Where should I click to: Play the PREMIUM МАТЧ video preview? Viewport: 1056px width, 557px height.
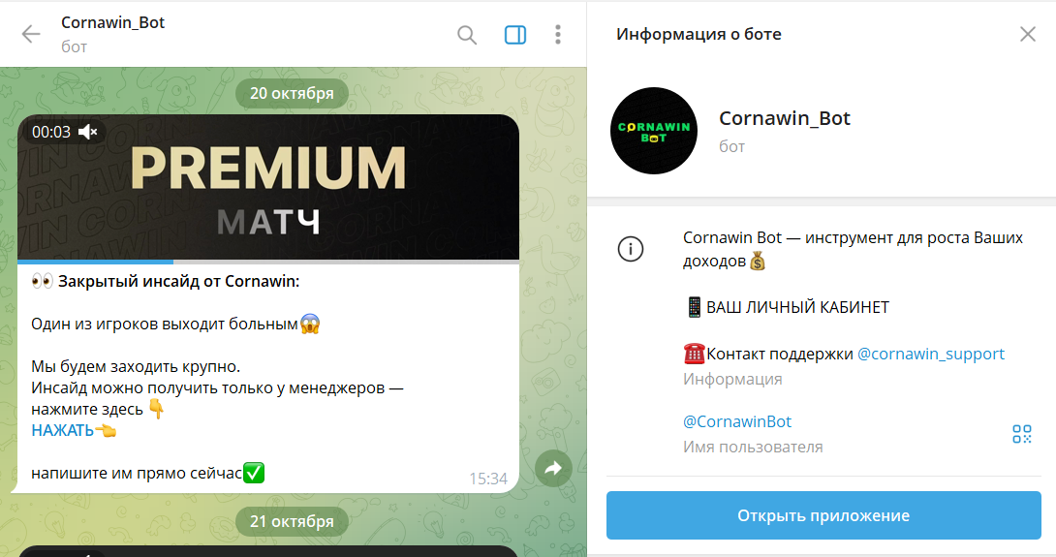268,187
